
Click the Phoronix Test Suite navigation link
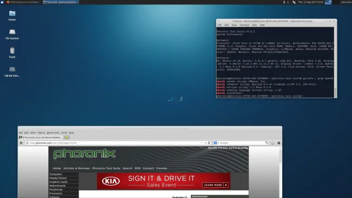pyautogui.click(x=106, y=168)
